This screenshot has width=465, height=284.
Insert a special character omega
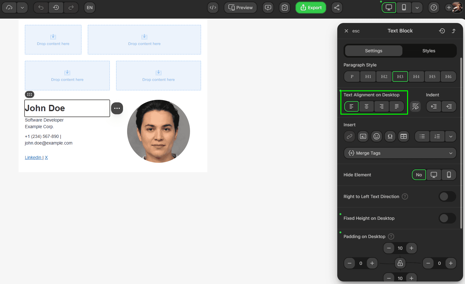tap(390, 136)
